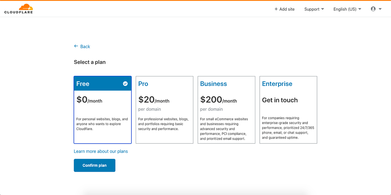Select the Business plan card

click(226, 110)
